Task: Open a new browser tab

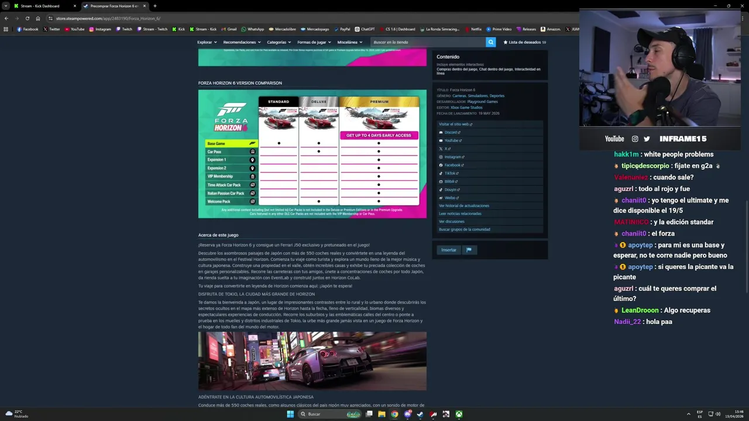Action: 154,6
